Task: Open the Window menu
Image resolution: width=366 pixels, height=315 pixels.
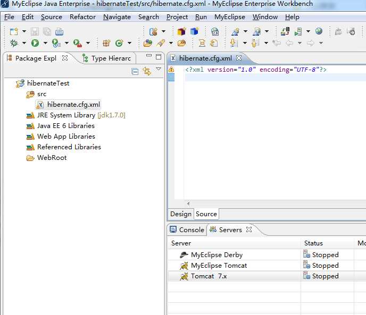Action: point(265,17)
